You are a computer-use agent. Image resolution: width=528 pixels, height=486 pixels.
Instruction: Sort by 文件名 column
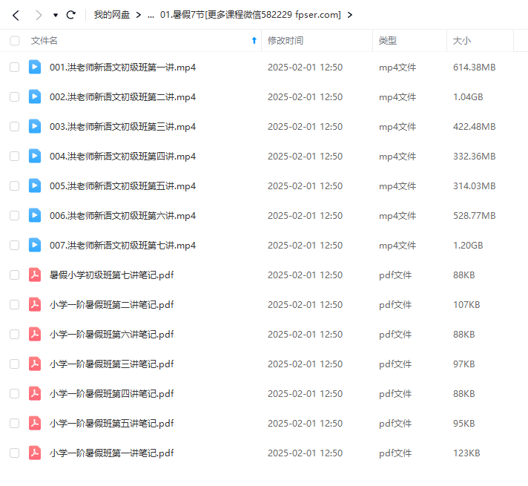(x=44, y=41)
